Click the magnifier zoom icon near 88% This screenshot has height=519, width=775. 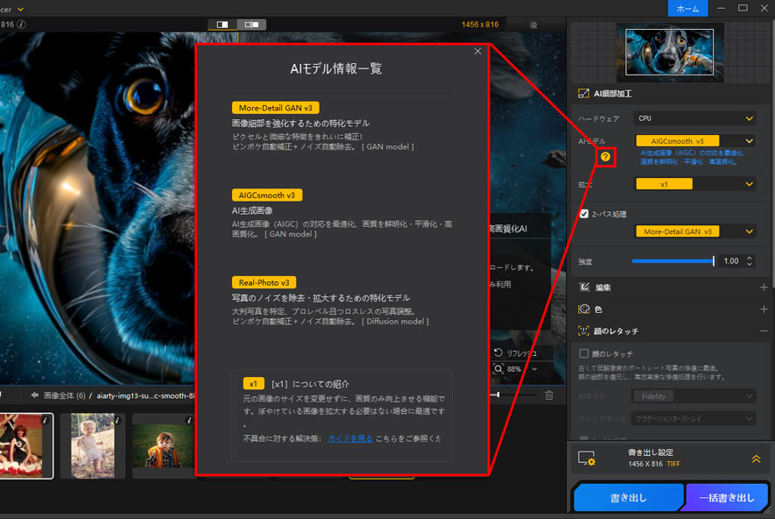498,368
